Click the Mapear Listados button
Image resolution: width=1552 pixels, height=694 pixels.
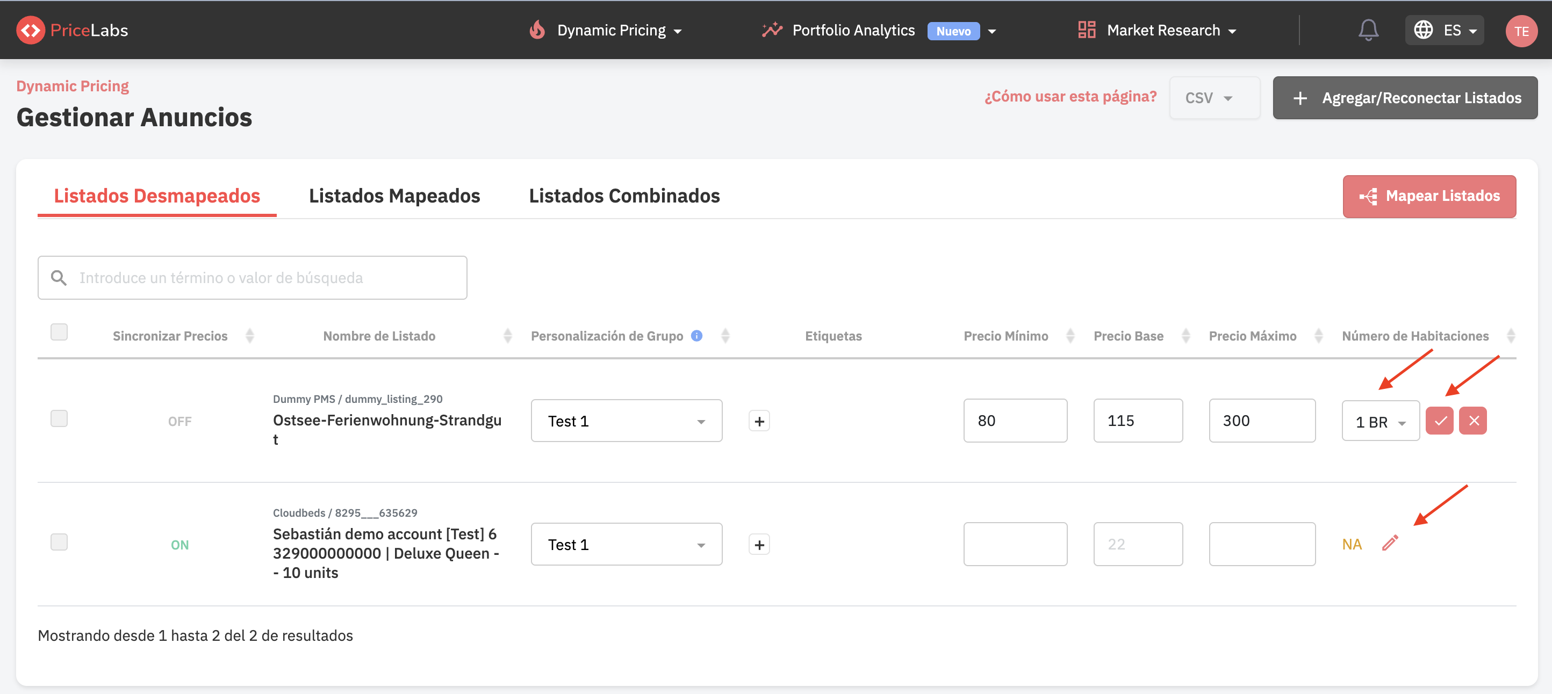click(x=1429, y=197)
